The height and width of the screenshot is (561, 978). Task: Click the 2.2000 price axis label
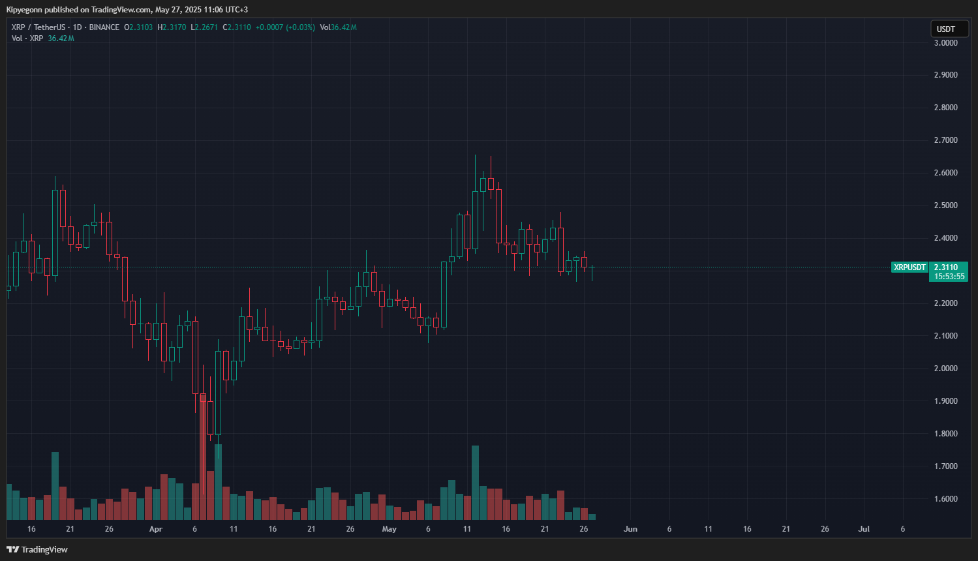tap(945, 303)
